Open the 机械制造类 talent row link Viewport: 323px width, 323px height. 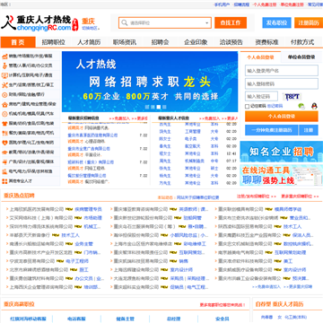point(195,161)
